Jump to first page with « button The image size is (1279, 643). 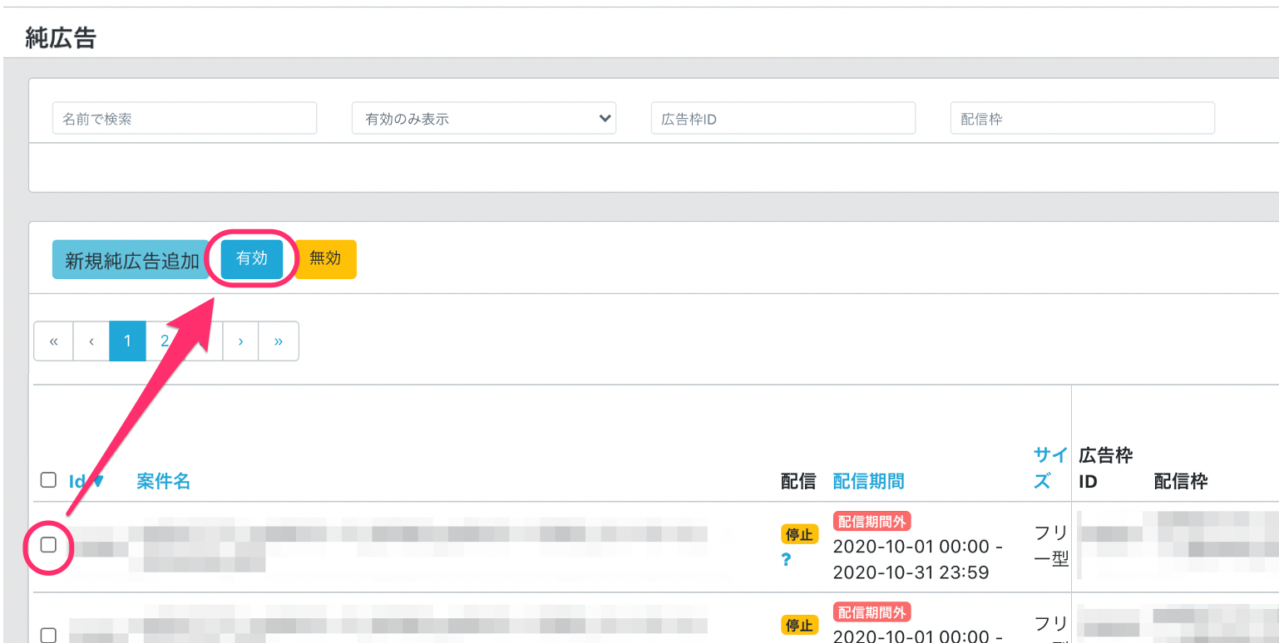point(53,341)
